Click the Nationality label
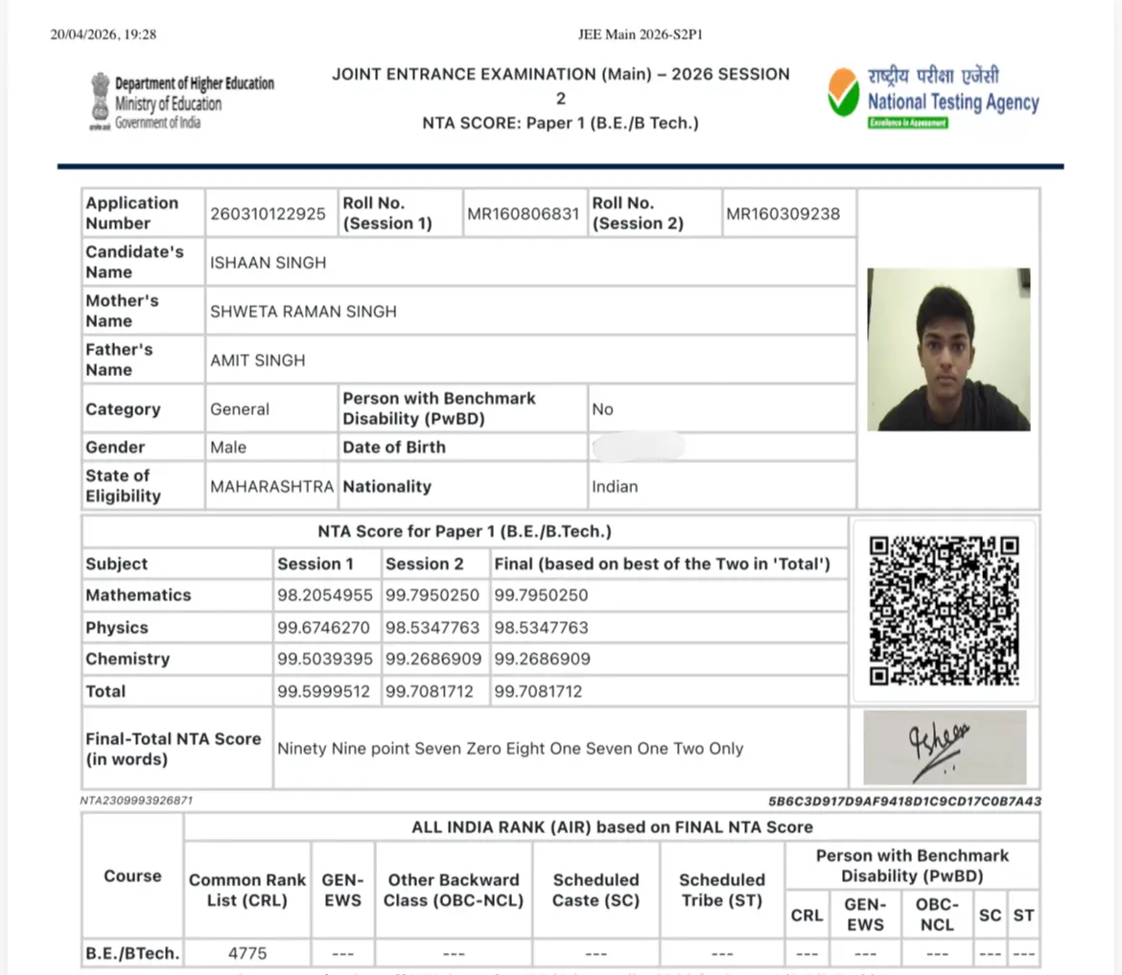 click(x=387, y=486)
